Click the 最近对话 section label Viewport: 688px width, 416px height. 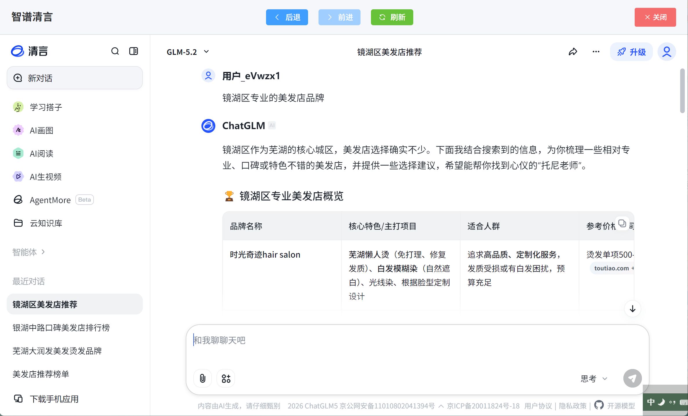point(28,281)
